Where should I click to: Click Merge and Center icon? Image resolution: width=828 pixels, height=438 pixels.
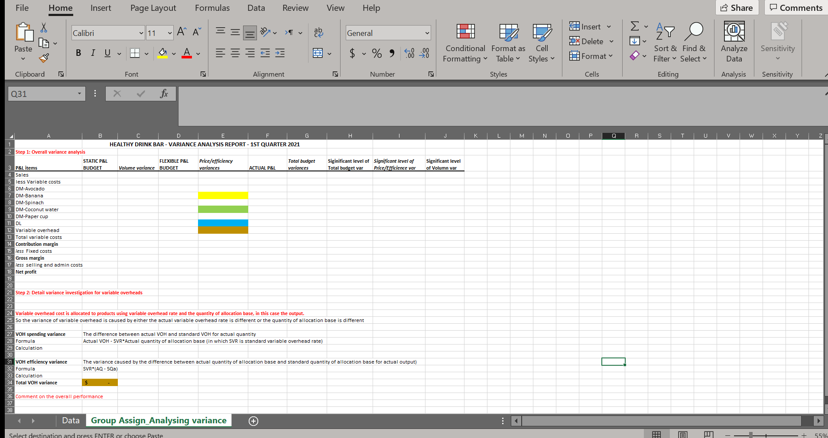click(x=318, y=53)
